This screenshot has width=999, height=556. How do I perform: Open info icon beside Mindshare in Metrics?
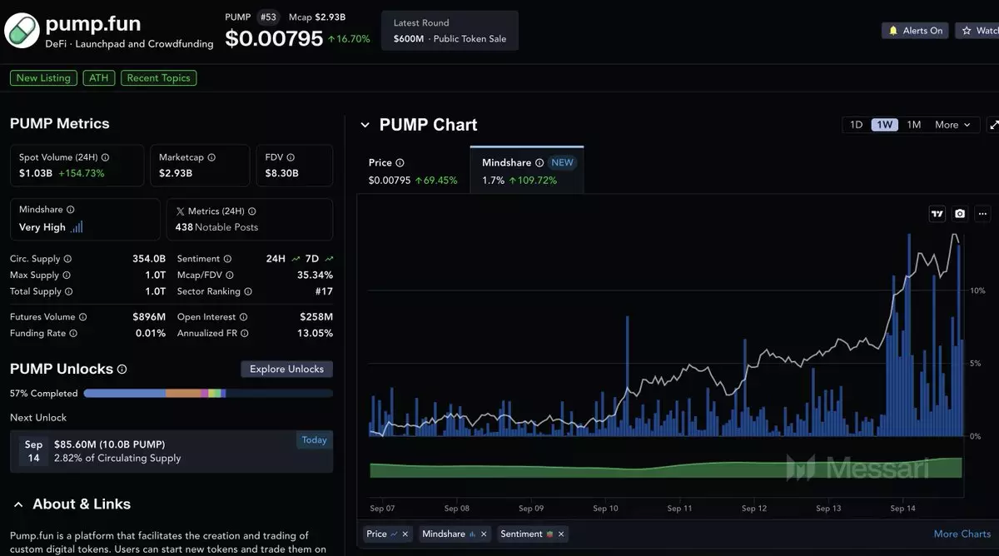[x=70, y=210]
